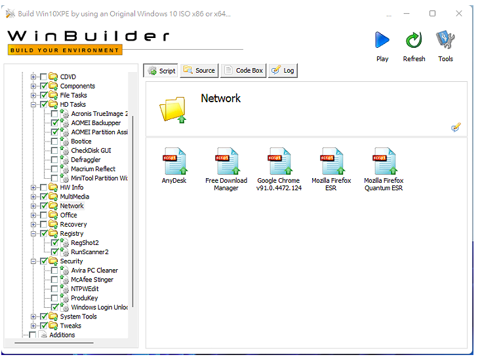Click the tree panel horizontal scrollbar

click(x=54, y=343)
